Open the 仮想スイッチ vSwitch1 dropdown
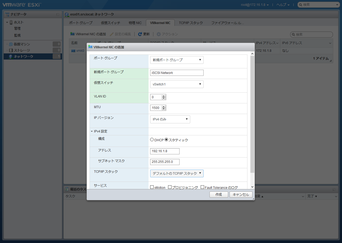Screen dimensions: 342x243 coord(177,84)
